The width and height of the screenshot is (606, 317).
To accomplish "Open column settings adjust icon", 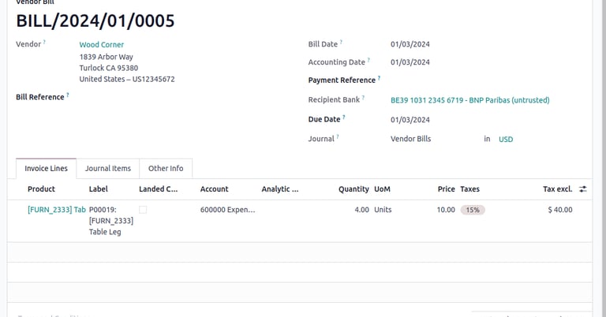I will (x=582, y=189).
